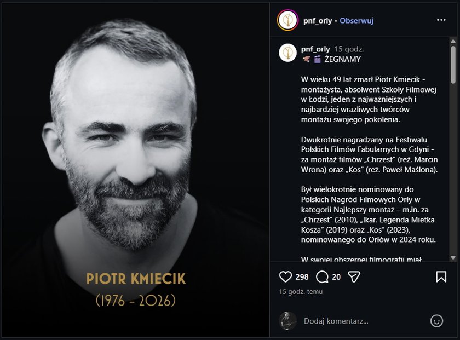Click the "15 godz. temu" timestamp
Viewport: 460px width, 340px height.
point(301,291)
